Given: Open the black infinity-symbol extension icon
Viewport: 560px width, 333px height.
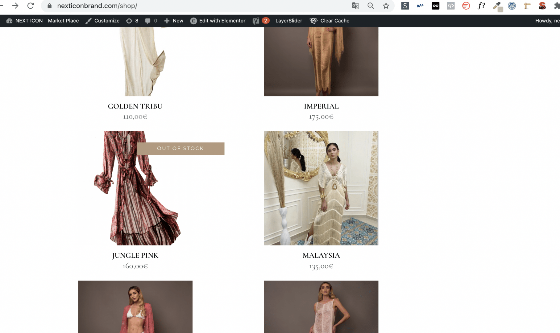Looking at the screenshot, I should click(x=436, y=6).
